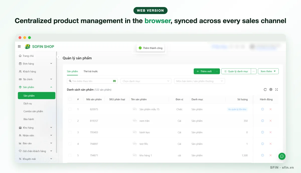The width and height of the screenshot is (301, 173).
Task: Click Ko quản lý tồn kho tag
Action: (x=237, y=109)
